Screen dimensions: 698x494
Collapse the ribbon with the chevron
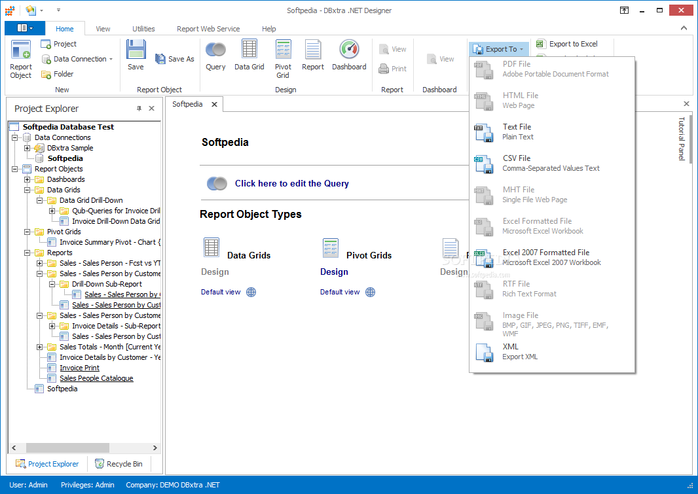tap(684, 28)
